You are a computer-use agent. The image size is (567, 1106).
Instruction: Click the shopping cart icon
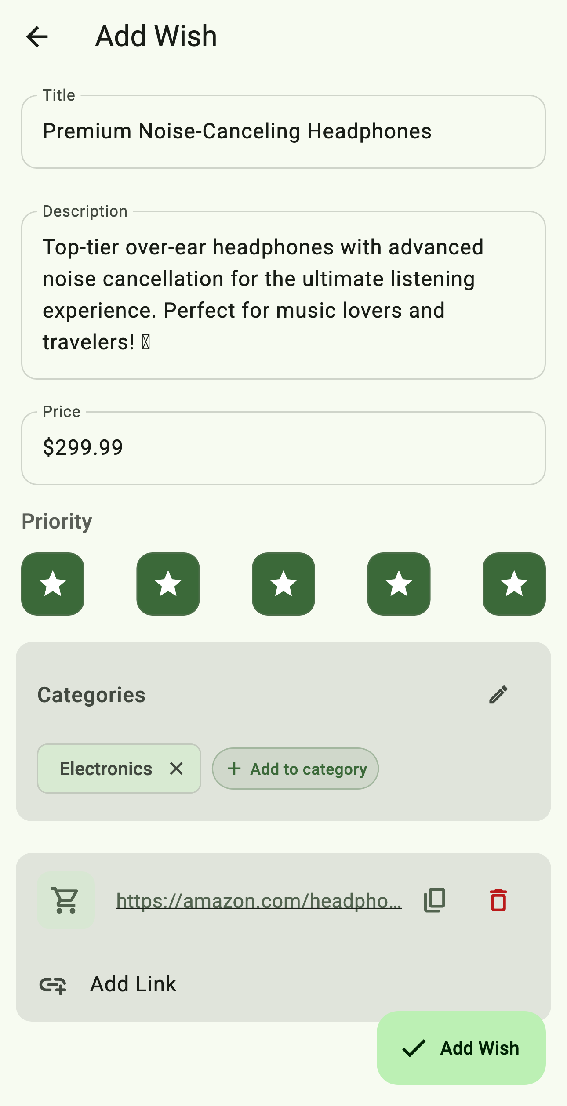click(x=66, y=900)
